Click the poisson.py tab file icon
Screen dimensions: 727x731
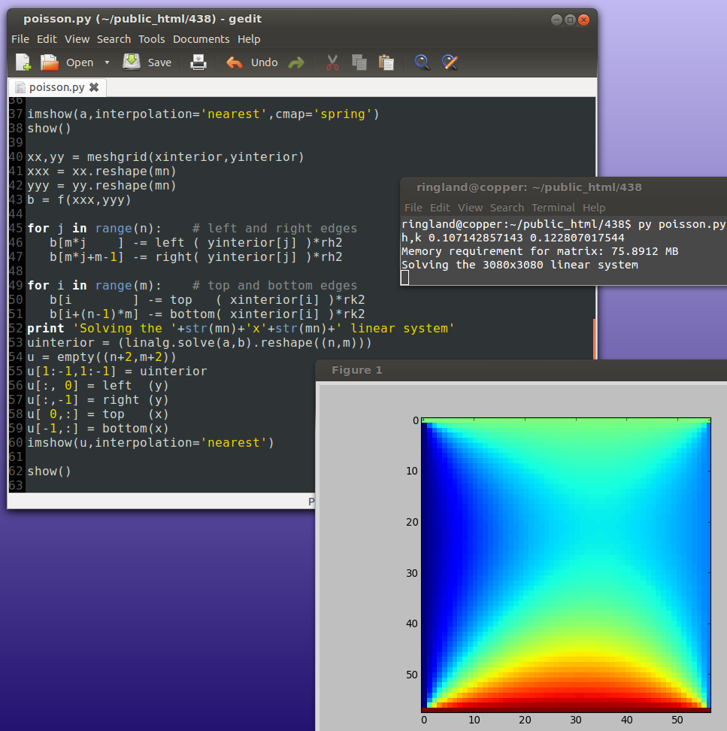(20, 87)
